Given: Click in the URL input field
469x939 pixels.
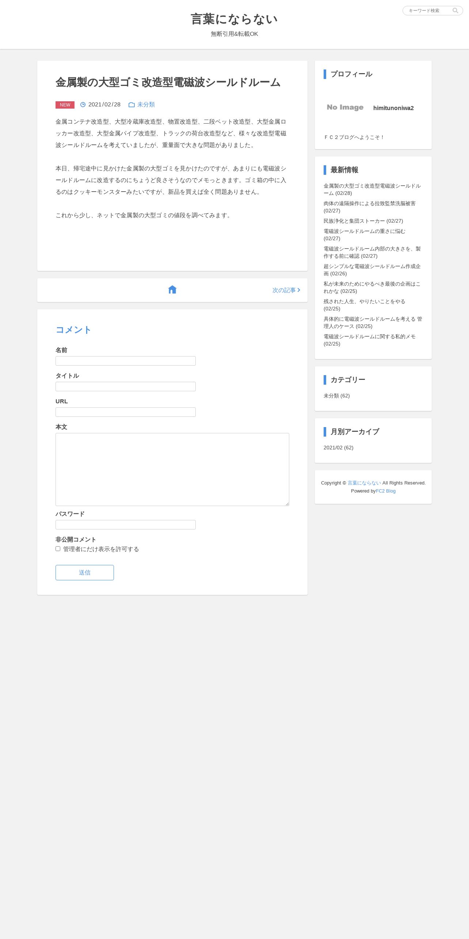Looking at the screenshot, I should (x=126, y=412).
